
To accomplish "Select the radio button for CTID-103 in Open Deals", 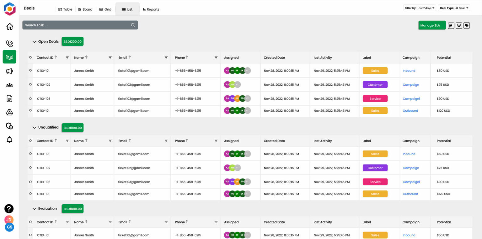I will pyautogui.click(x=30, y=98).
